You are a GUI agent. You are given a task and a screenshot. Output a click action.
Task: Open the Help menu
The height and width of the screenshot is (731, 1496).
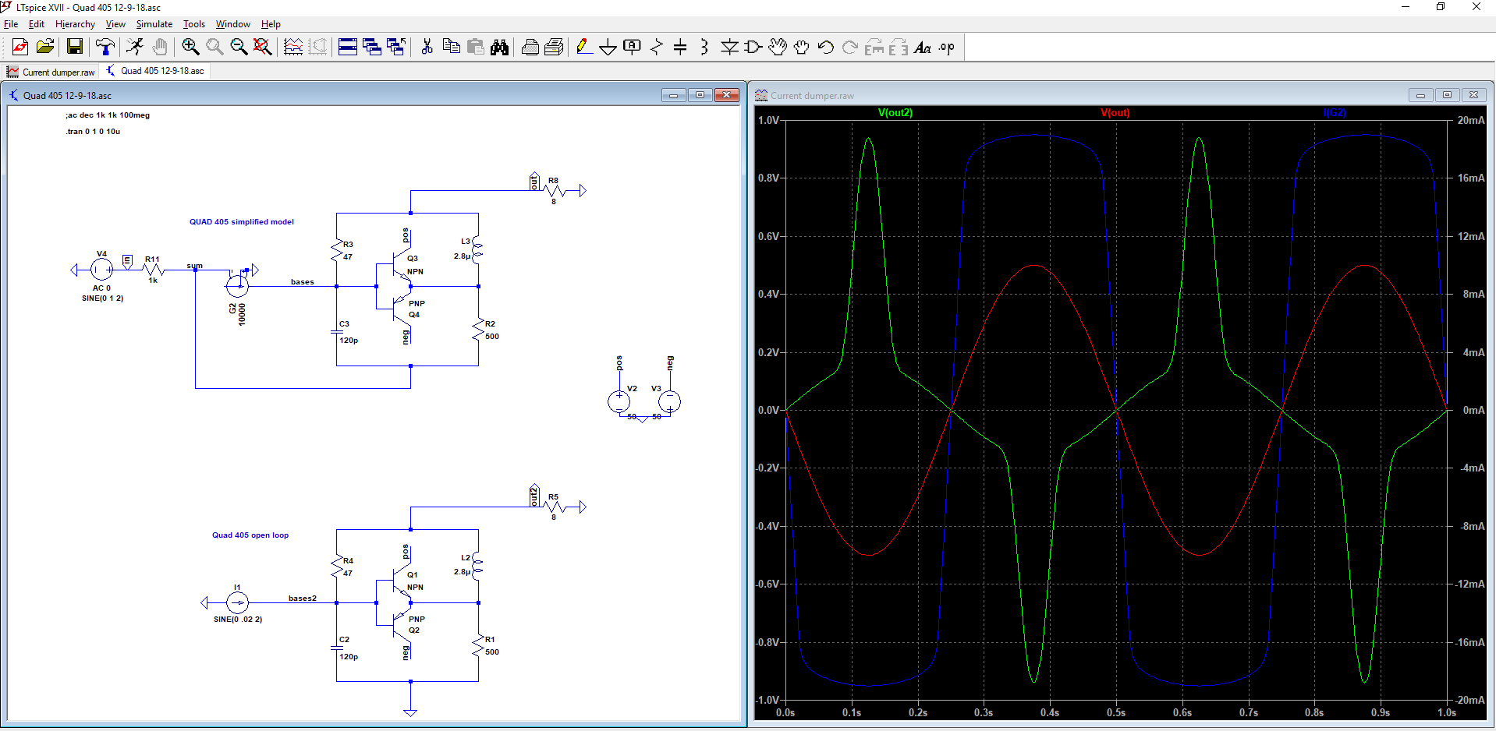coord(271,24)
